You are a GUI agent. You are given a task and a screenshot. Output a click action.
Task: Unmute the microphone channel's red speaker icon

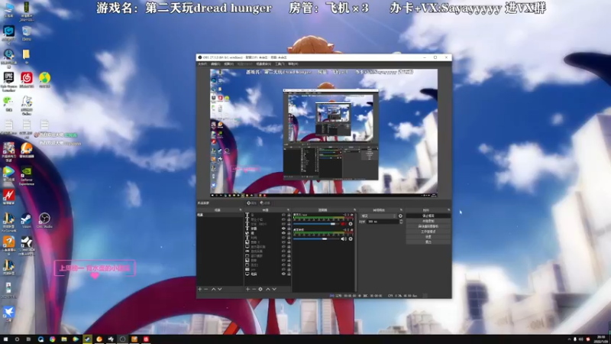coord(343,224)
